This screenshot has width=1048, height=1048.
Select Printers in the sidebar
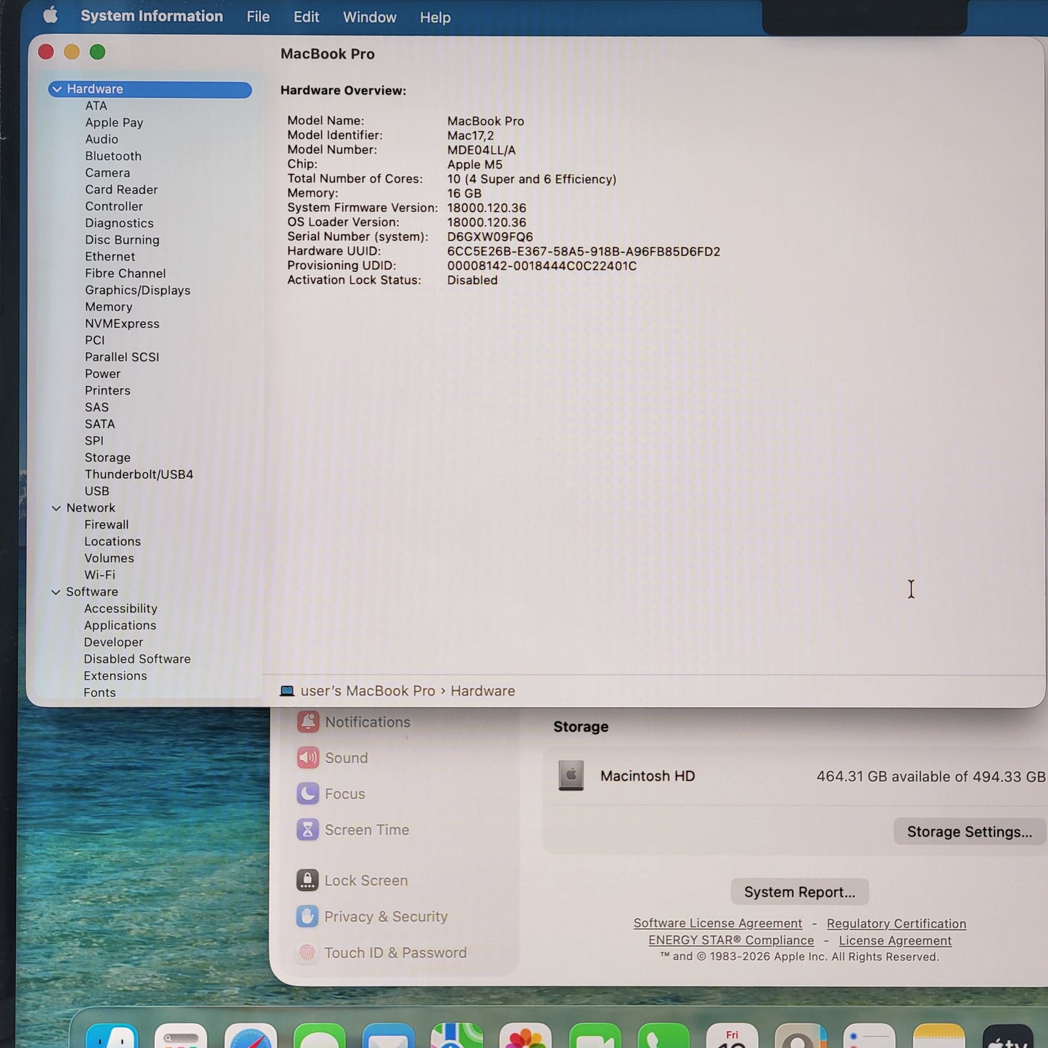tap(107, 390)
